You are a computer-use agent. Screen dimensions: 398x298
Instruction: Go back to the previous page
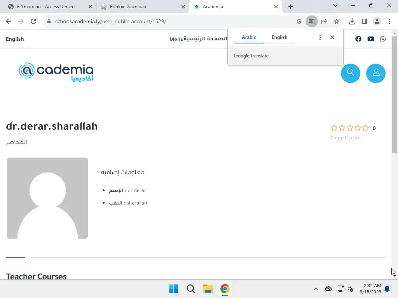[x=9, y=21]
